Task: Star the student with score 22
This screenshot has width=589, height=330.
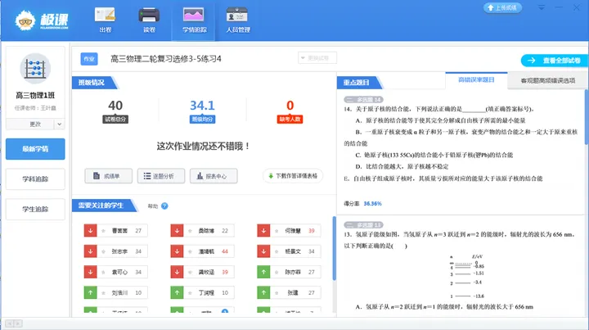Action: coord(190,231)
